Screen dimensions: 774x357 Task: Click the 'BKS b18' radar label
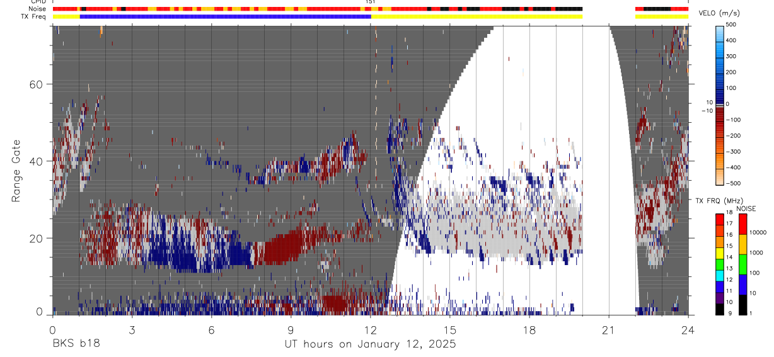[x=76, y=344]
